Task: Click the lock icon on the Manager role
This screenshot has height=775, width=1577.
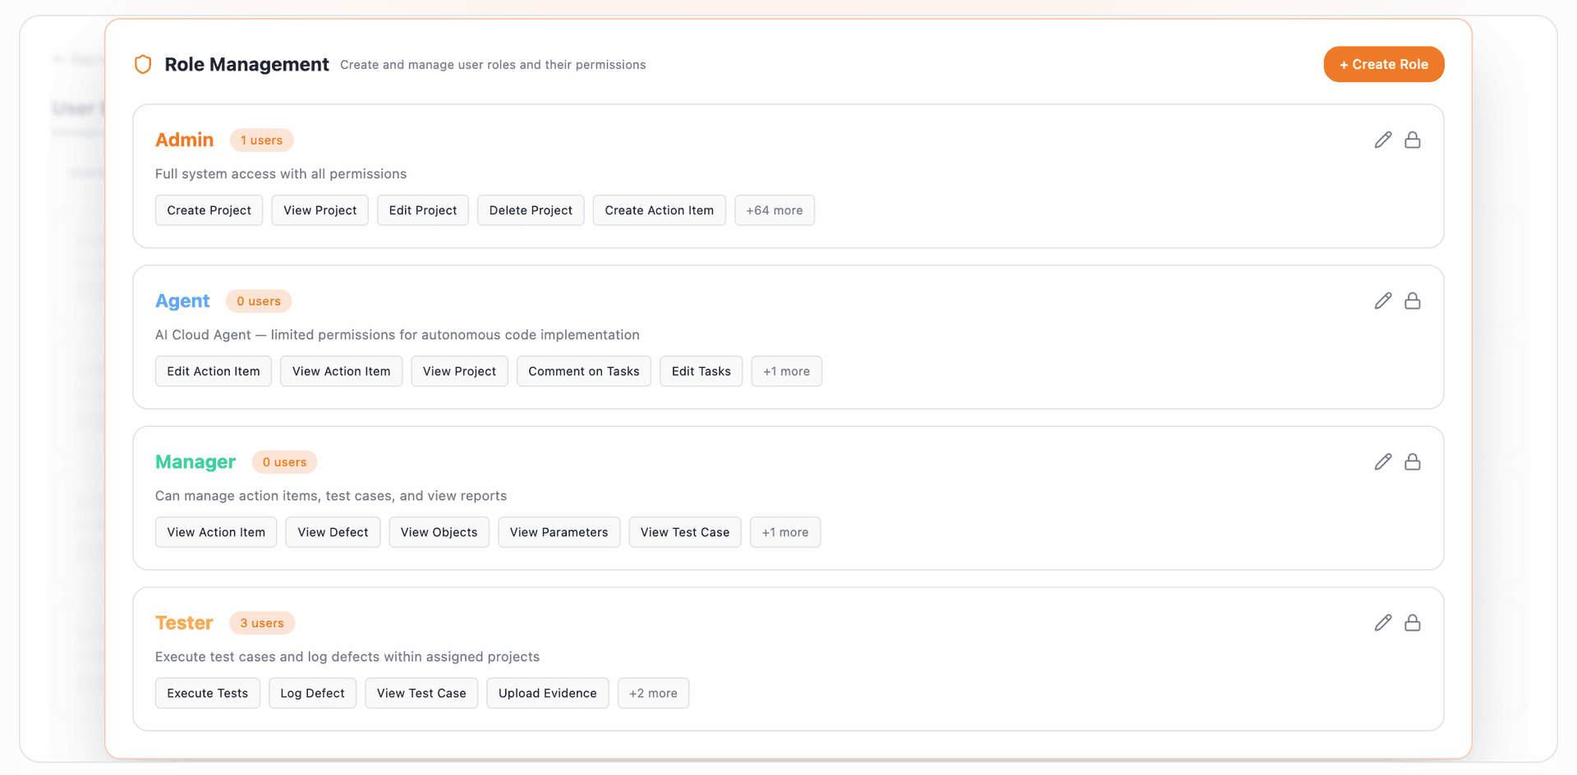Action: tap(1413, 461)
